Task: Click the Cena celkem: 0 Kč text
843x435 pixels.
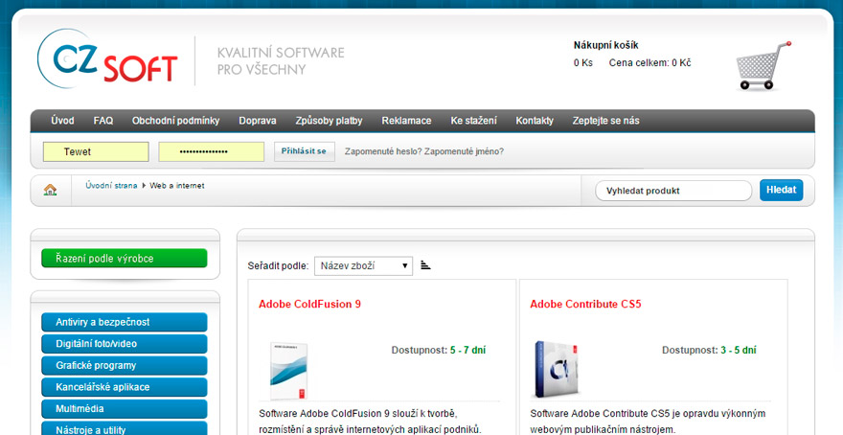Action: 650,63
